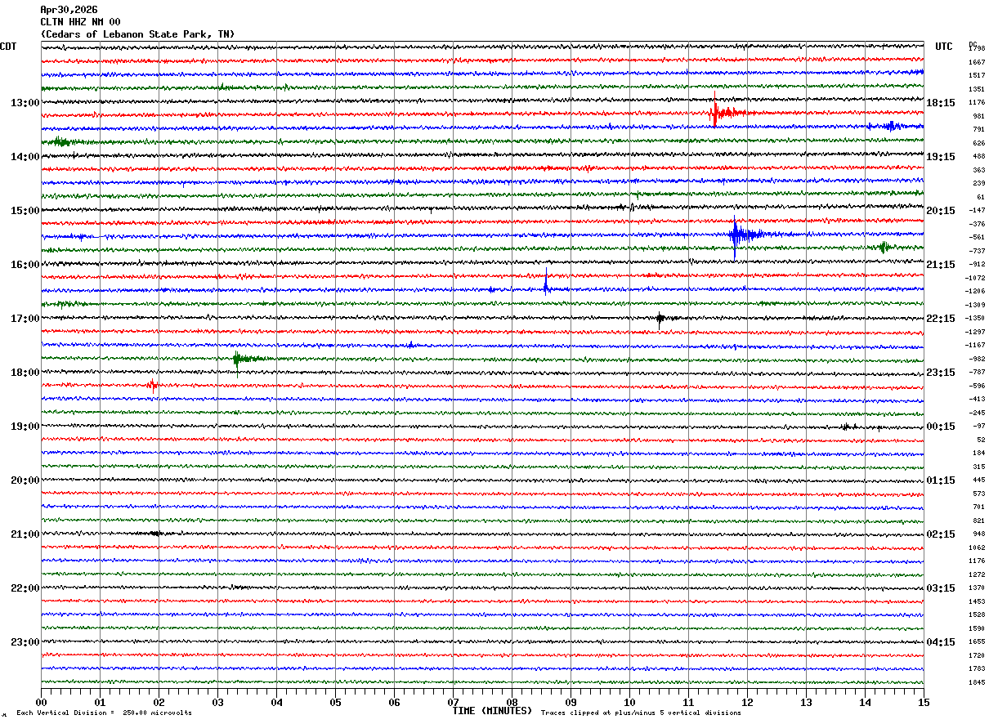This screenshot has width=989, height=724.
Task: Click the black event spike on the 17:00 trace
Action: pos(660,320)
